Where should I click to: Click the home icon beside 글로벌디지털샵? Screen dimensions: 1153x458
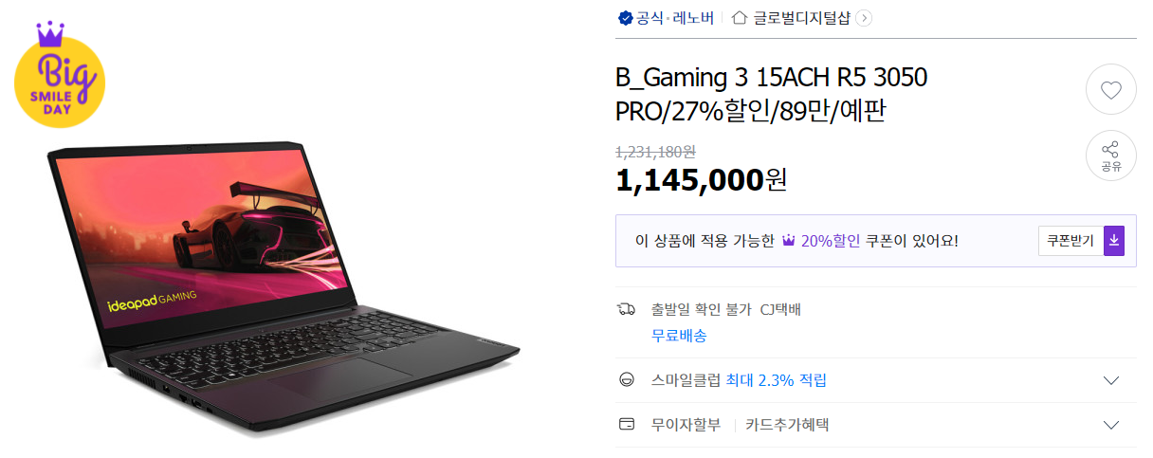[x=741, y=18]
